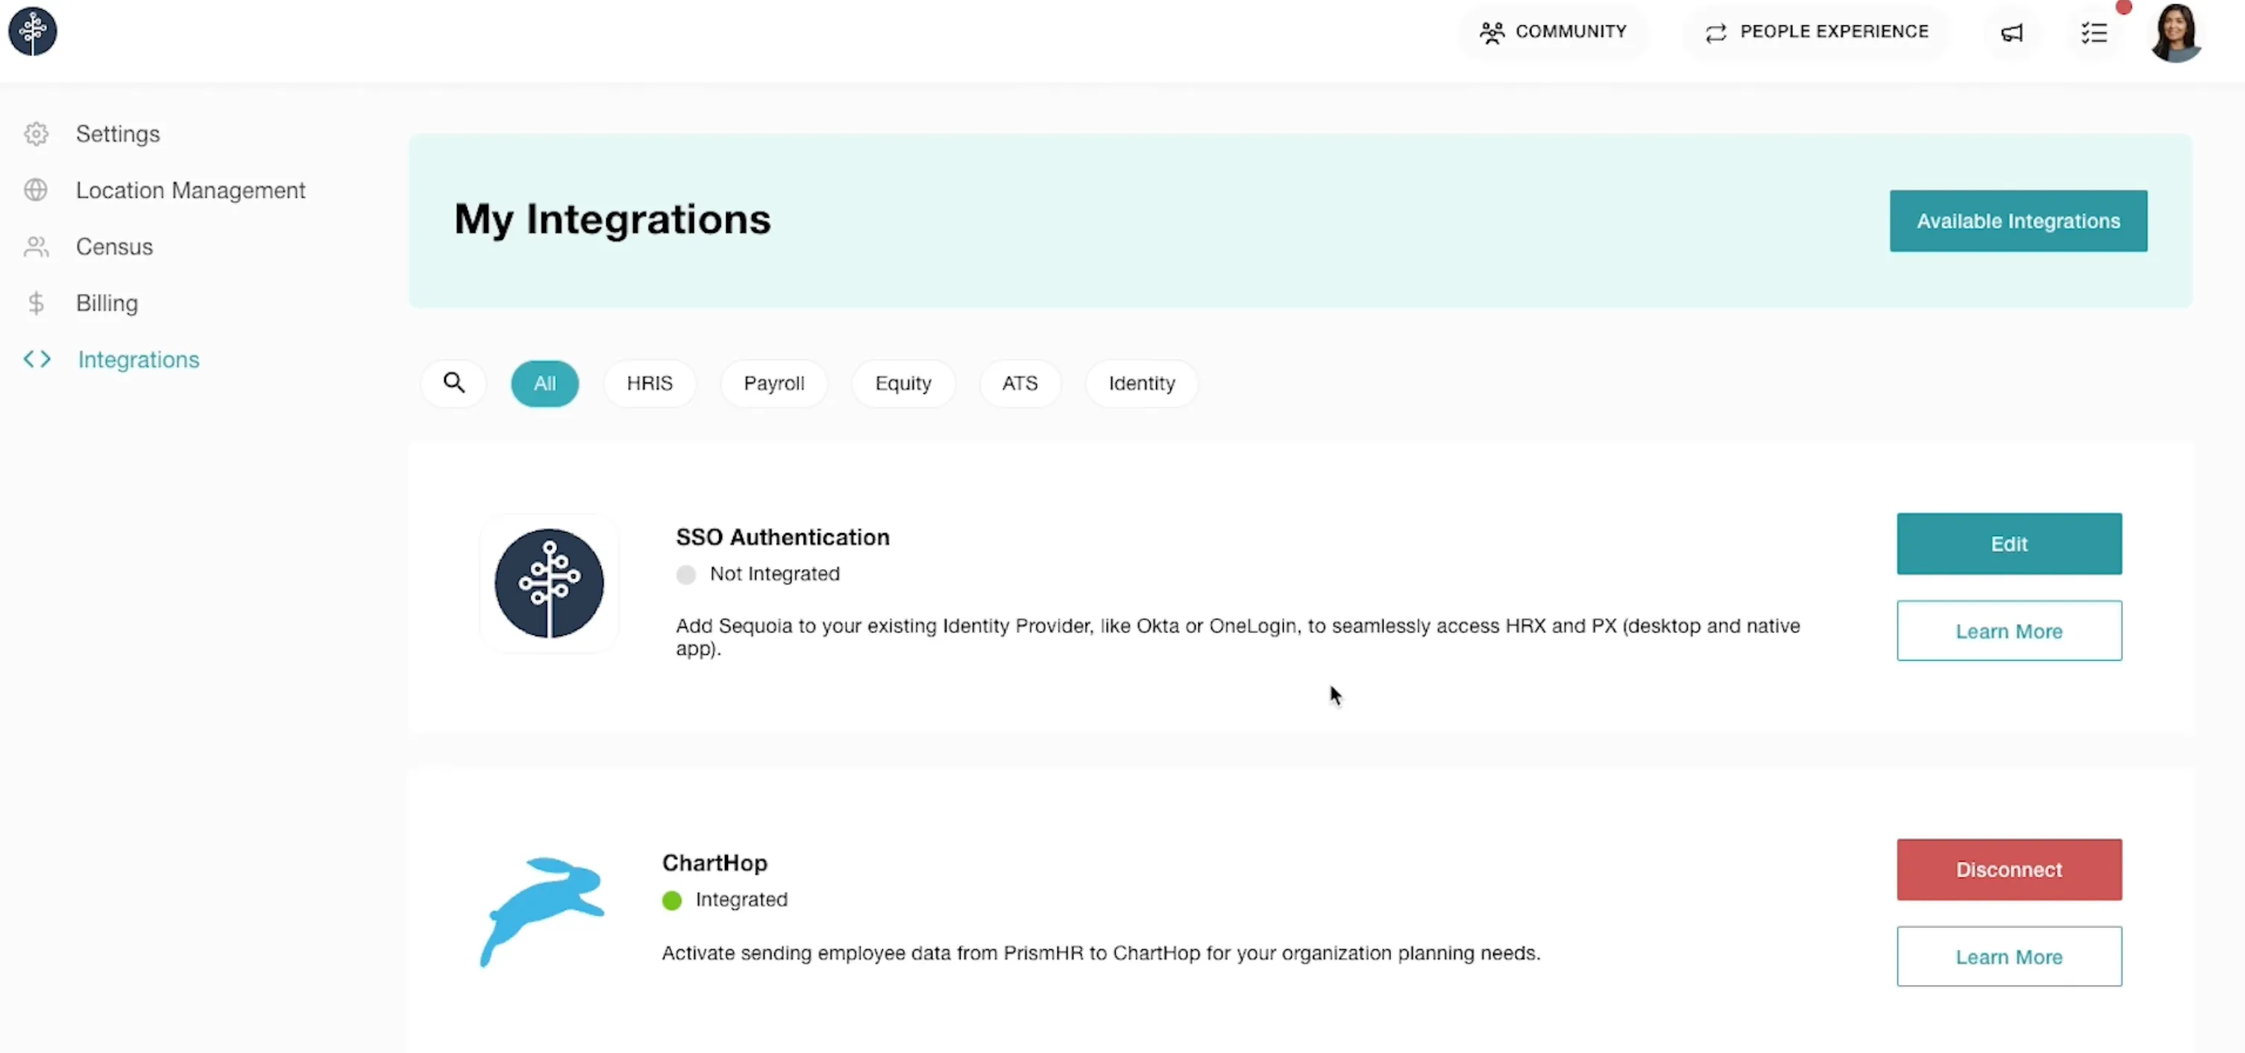Switch to People Experience in the header
The image size is (2245, 1053).
[1816, 32]
